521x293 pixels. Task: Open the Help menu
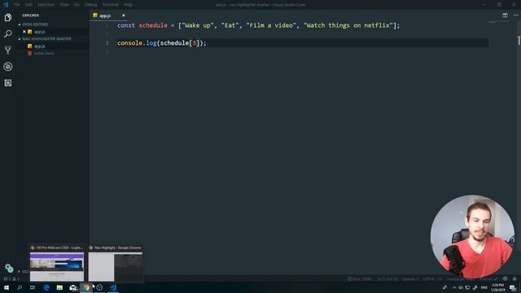pyautogui.click(x=128, y=5)
